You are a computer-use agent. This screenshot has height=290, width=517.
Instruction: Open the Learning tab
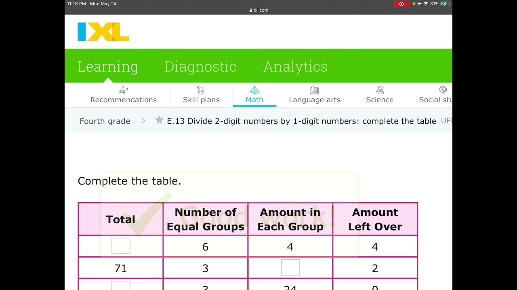[x=108, y=66]
